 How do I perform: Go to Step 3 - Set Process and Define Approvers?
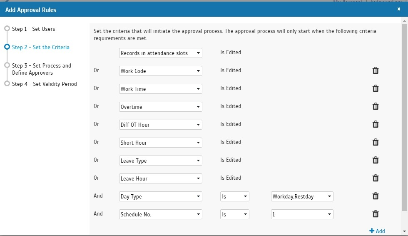coord(41,69)
